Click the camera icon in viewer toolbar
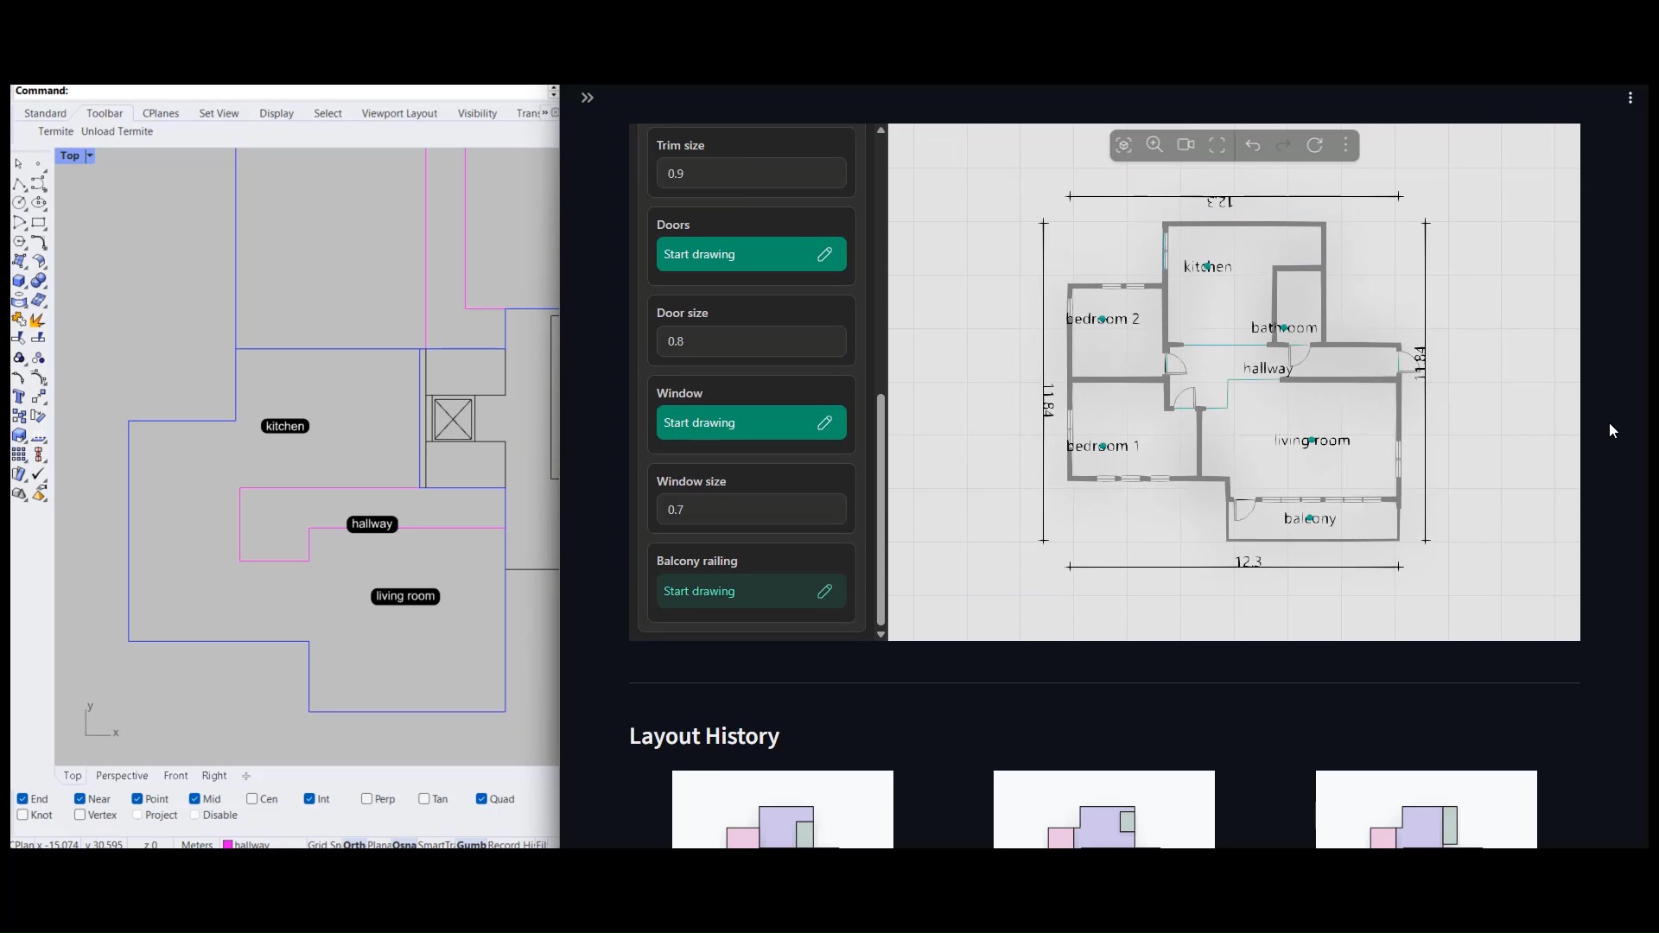Viewport: 1659px width, 933px height. (1186, 145)
